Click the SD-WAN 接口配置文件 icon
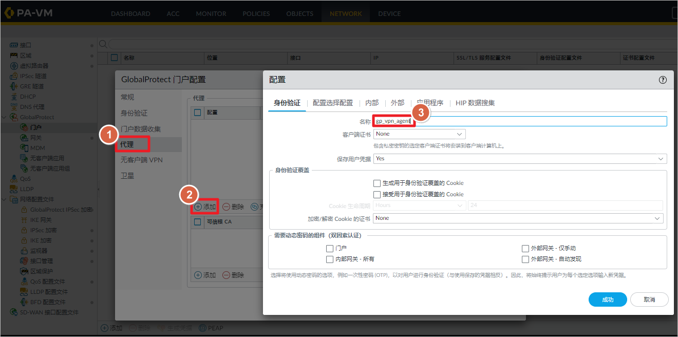The width and height of the screenshot is (678, 337). pyautogui.click(x=14, y=312)
